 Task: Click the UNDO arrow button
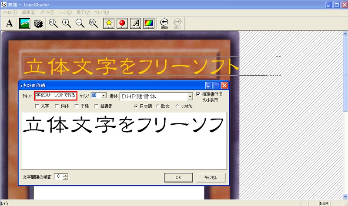coord(164,23)
